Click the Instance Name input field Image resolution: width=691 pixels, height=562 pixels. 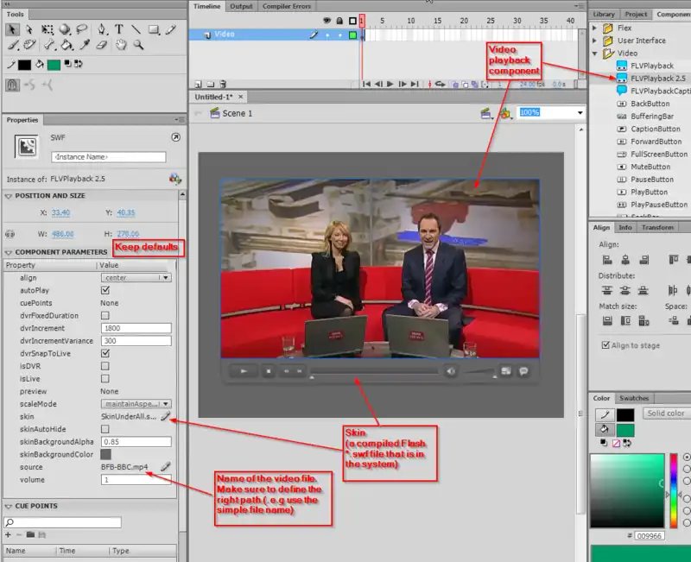(x=108, y=158)
